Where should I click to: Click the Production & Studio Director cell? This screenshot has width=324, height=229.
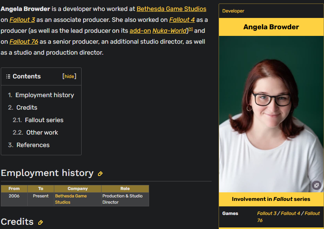(125, 199)
